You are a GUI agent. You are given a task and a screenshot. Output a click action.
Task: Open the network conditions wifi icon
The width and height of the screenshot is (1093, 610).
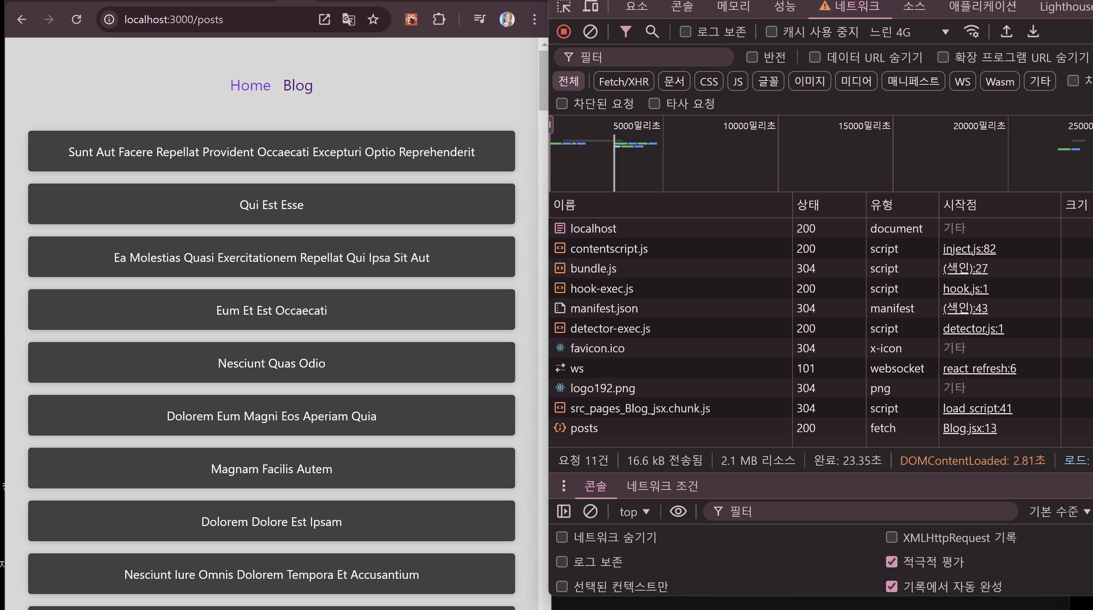point(971,32)
